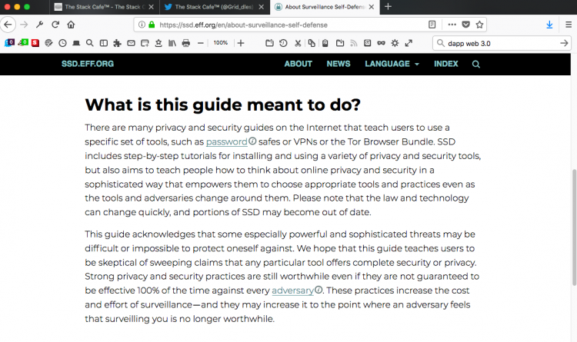Open history clock icon in toolbar
Screen dimensions: 577x342
[x=62, y=43]
